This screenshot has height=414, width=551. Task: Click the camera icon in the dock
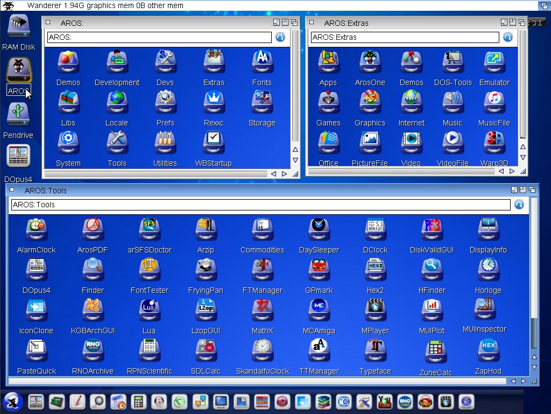[x=343, y=402]
